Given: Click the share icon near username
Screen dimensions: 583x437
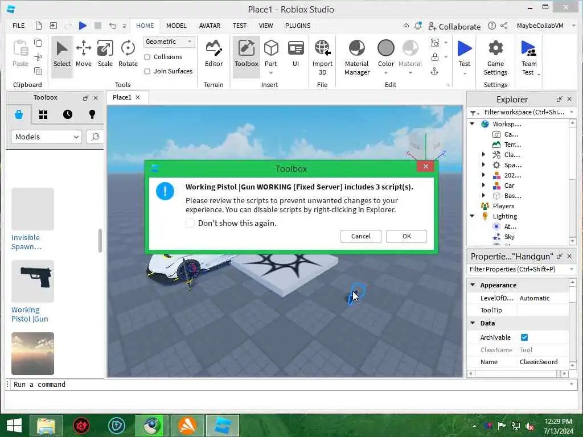Looking at the screenshot, I should [x=504, y=26].
